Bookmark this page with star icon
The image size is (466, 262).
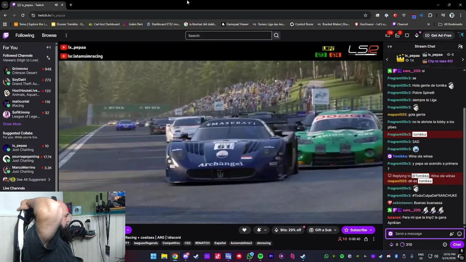point(366,15)
